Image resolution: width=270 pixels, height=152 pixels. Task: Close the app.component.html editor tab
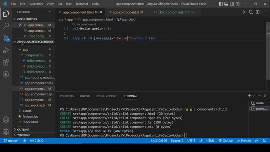pyautogui.click(x=101, y=12)
